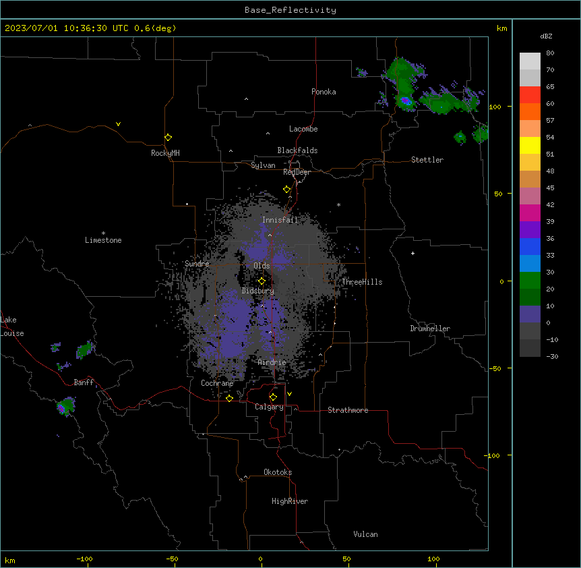Pick the magenta 39-42 dBZ legend swatch

[x=530, y=212]
